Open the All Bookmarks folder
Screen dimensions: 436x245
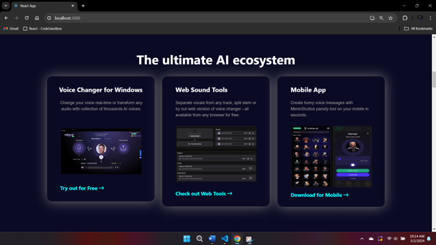coord(418,28)
